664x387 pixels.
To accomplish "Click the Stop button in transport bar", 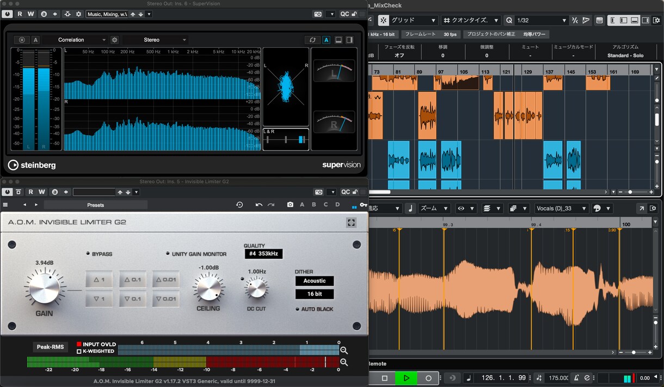I will coord(384,378).
